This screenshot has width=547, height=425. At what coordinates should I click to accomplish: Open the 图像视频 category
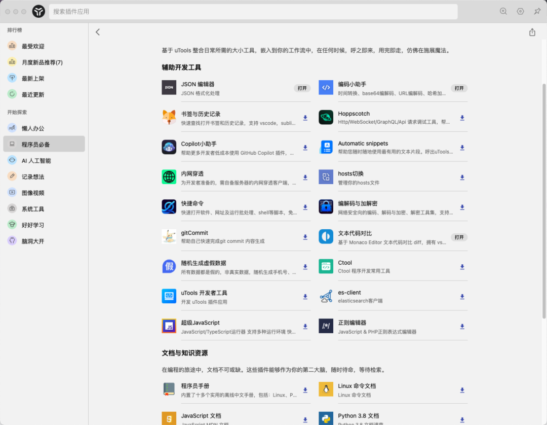44,193
